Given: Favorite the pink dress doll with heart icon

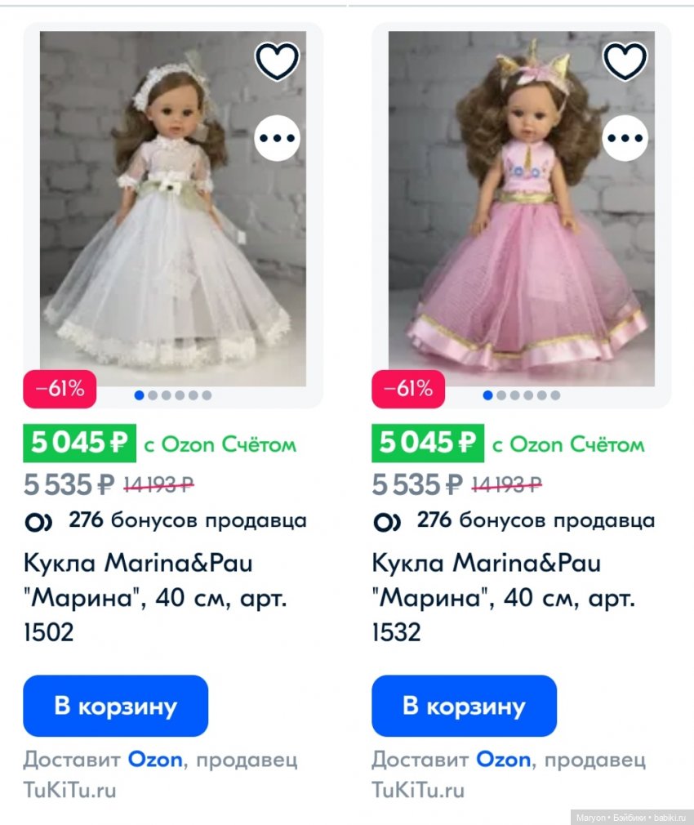Looking at the screenshot, I should pos(625,61).
